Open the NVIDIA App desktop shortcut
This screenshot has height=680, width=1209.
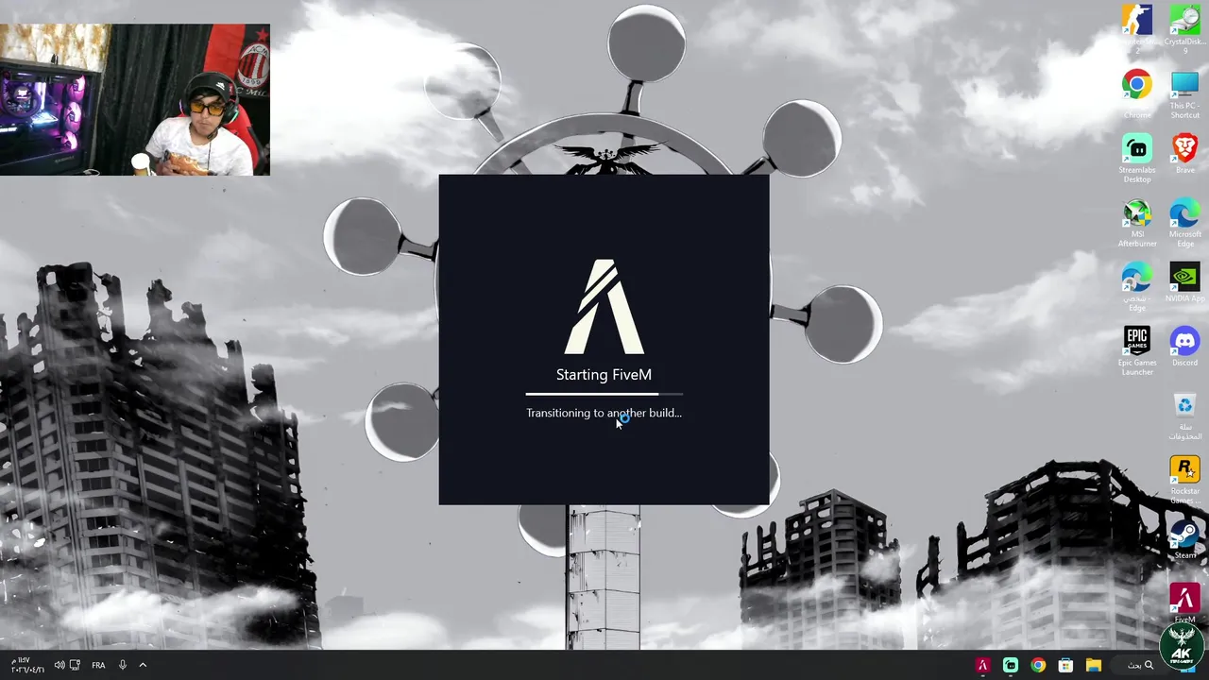point(1184,282)
